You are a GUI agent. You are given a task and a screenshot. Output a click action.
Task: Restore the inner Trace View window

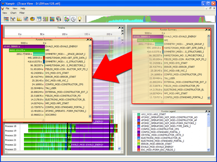[210, 8]
